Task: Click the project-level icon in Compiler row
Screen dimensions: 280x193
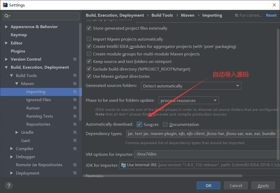Action: [x=75, y=149]
